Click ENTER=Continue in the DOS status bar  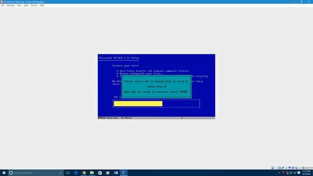click(x=108, y=118)
